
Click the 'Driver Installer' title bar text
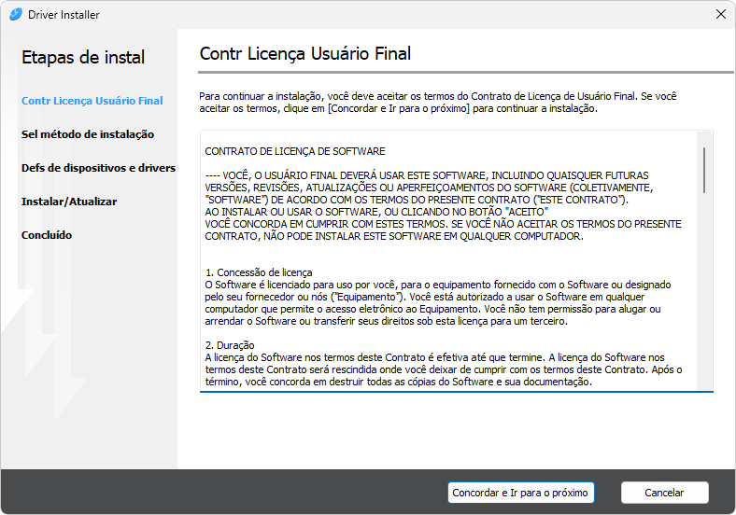pos(64,15)
